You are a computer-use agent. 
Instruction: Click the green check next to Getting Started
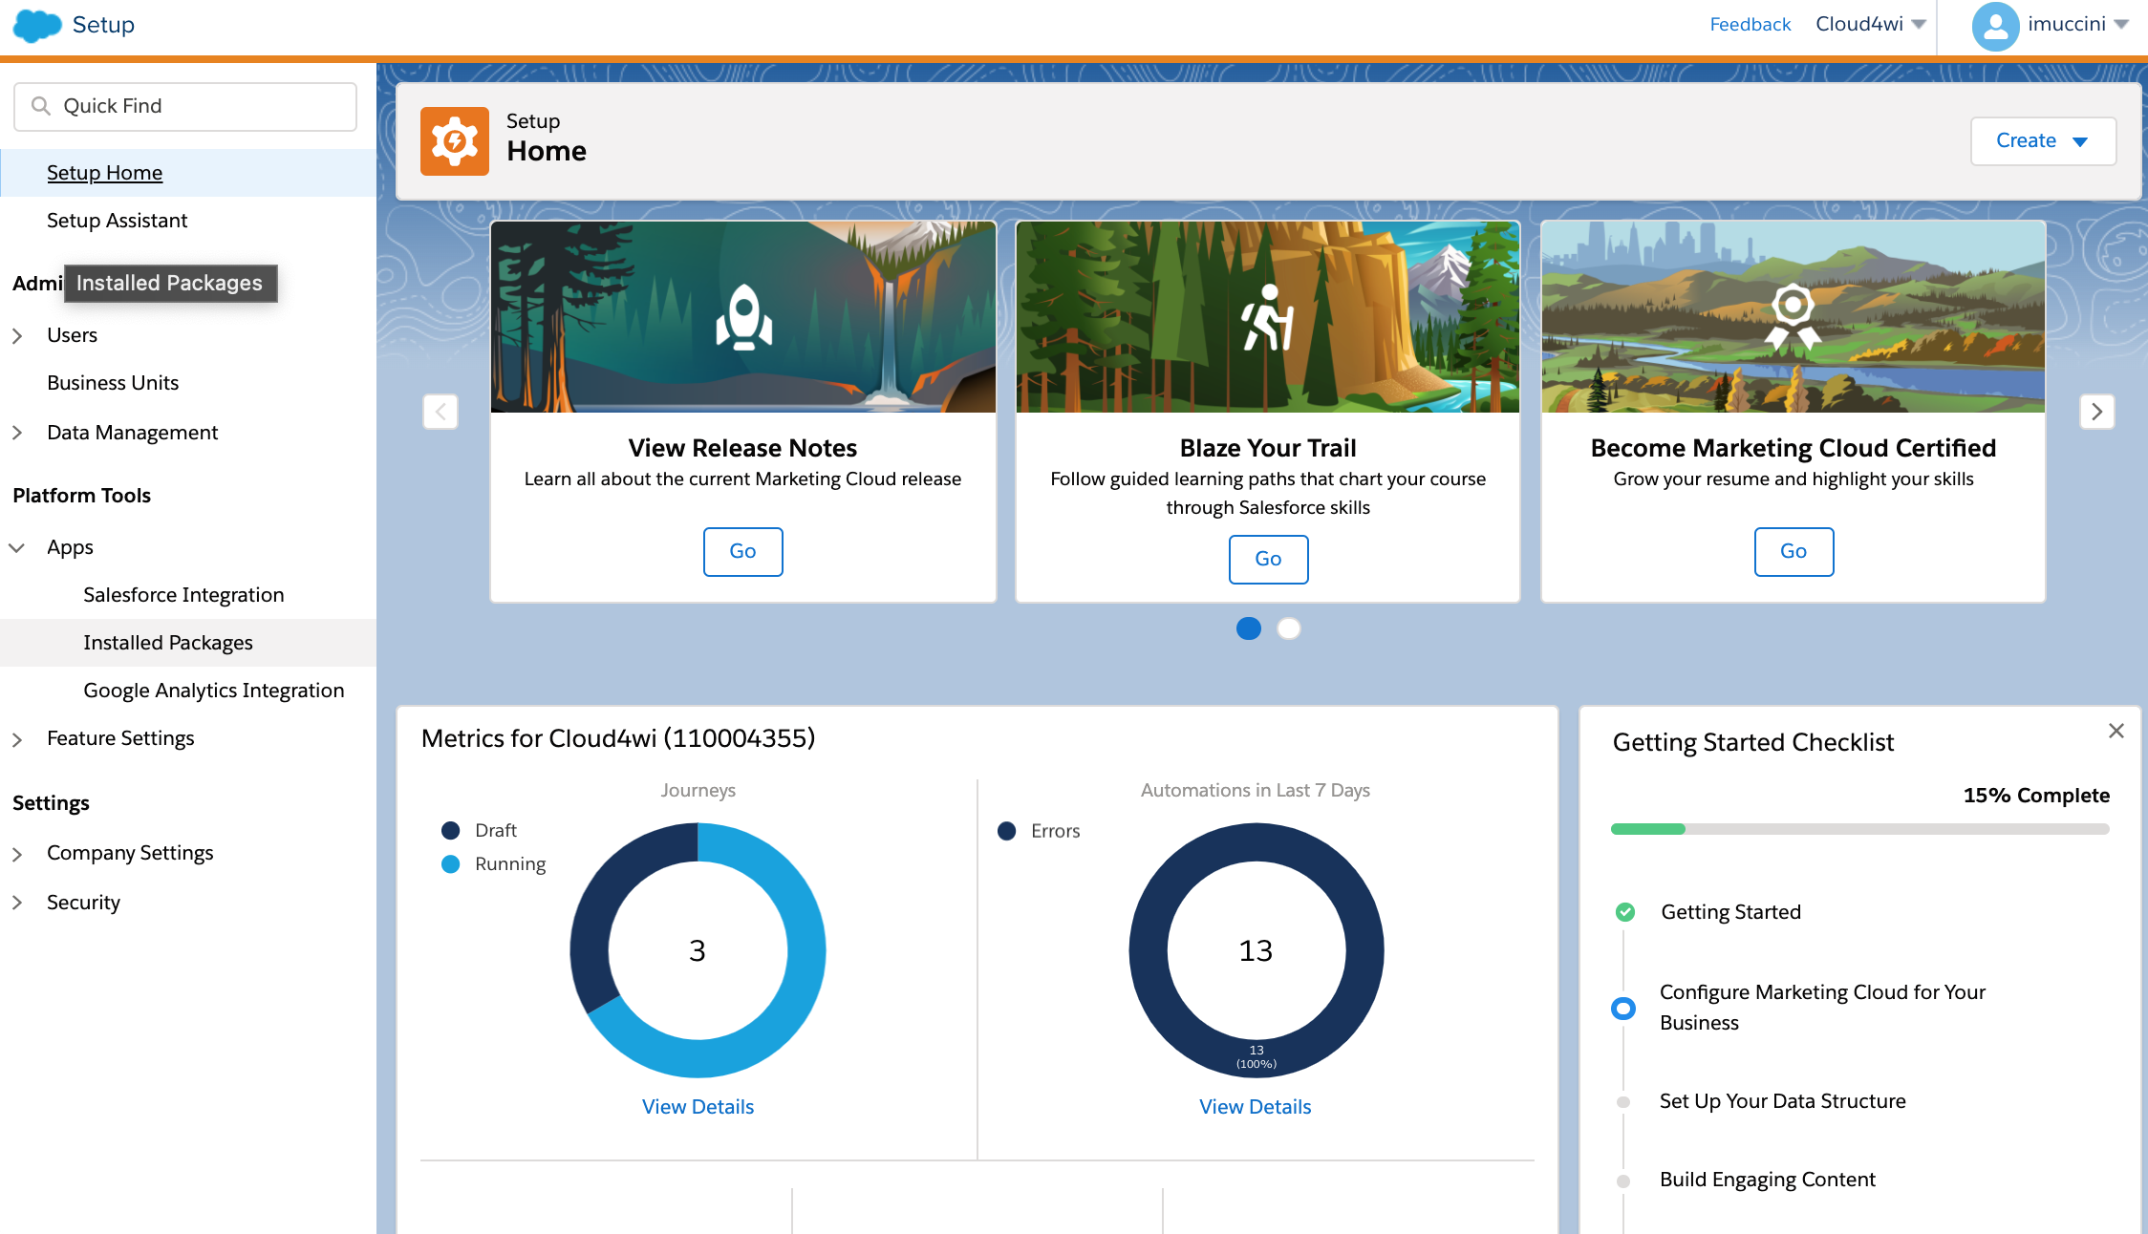1624,912
